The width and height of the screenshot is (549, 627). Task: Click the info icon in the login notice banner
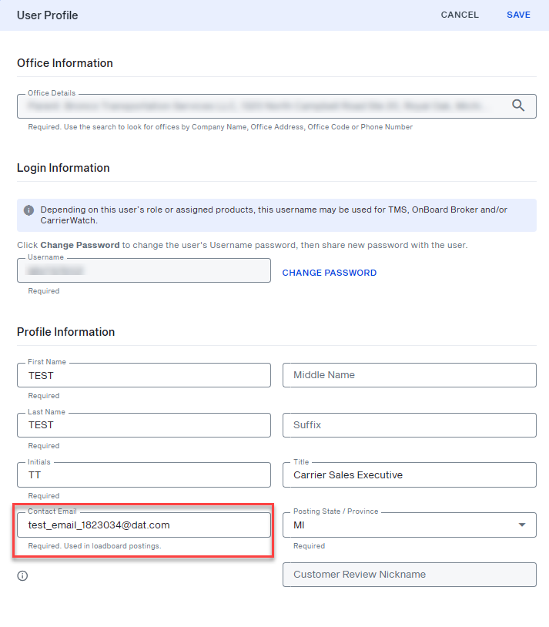click(x=28, y=210)
